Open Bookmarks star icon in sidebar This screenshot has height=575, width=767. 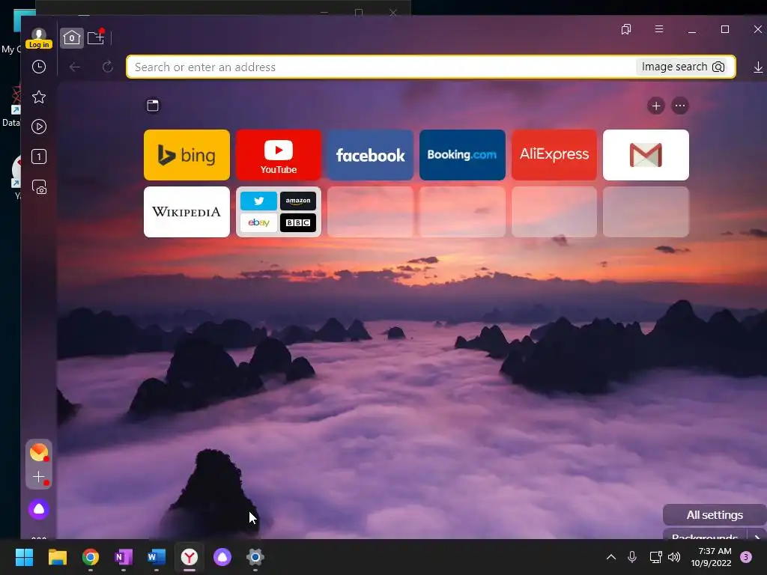point(39,97)
